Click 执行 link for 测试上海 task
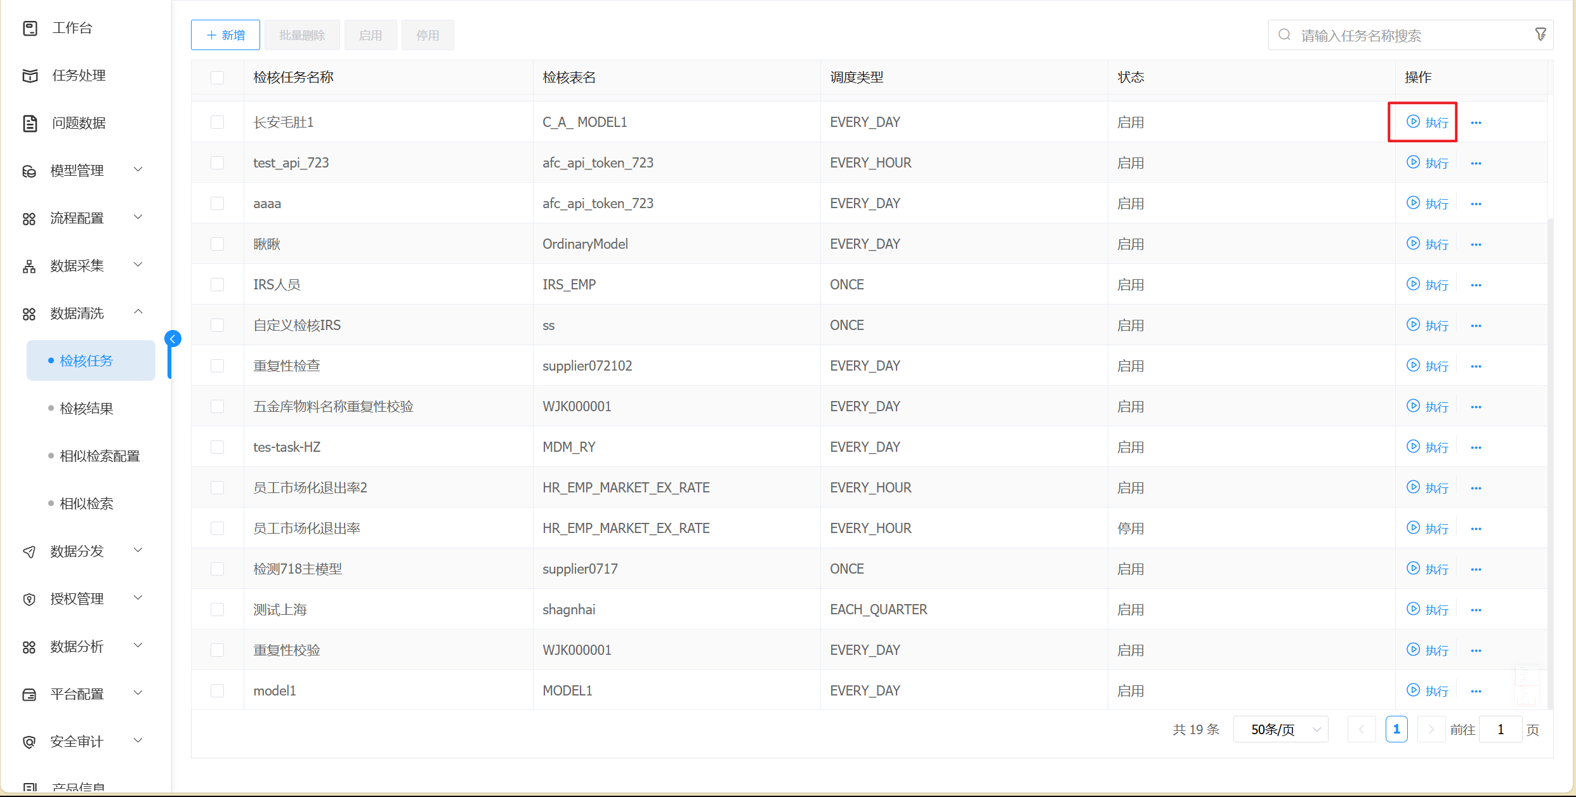The image size is (1576, 797). (x=1436, y=610)
